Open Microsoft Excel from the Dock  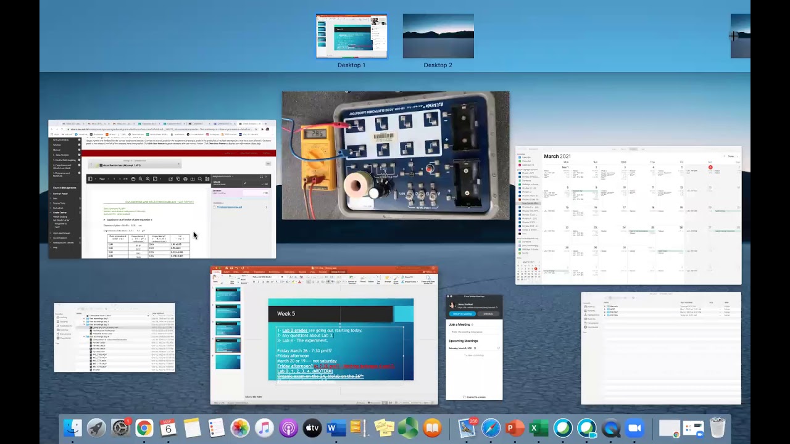(539, 428)
